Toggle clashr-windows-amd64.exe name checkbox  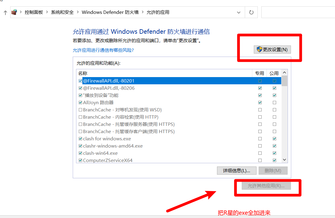80,146
